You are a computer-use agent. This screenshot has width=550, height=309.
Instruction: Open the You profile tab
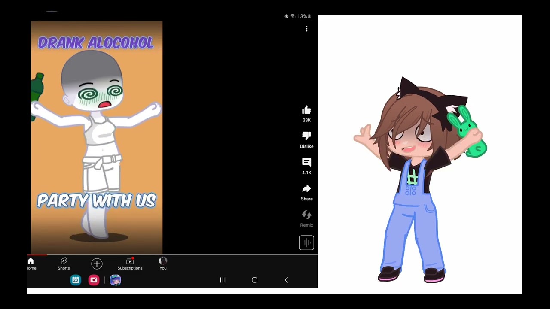point(163,264)
